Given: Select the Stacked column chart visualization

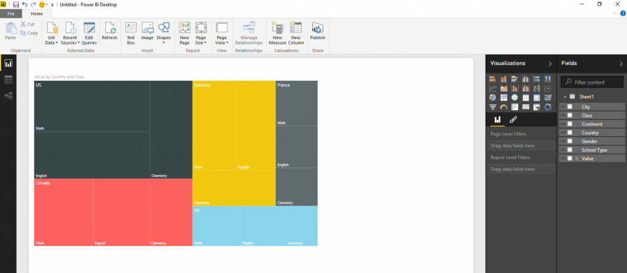Looking at the screenshot, I should (504, 79).
